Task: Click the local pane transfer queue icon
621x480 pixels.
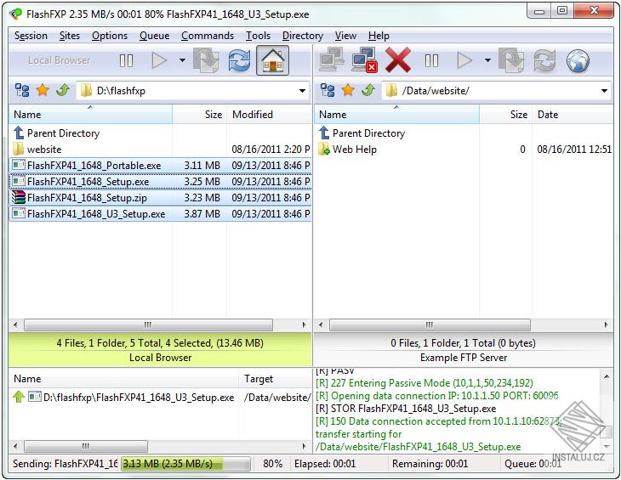Action: (207, 60)
